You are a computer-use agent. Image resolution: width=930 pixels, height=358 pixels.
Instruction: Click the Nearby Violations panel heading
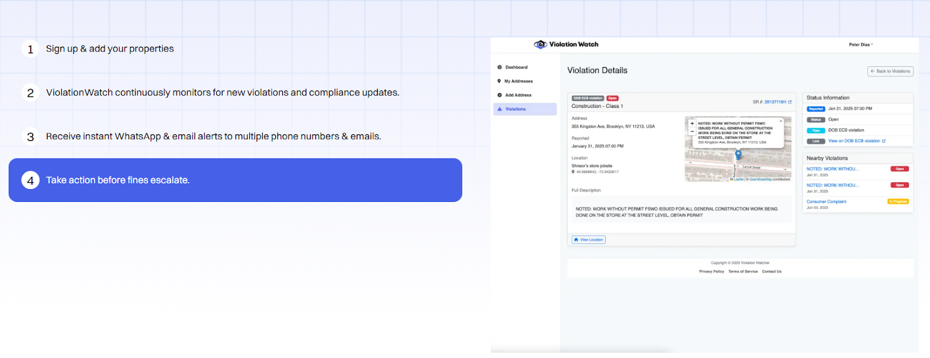tap(827, 158)
